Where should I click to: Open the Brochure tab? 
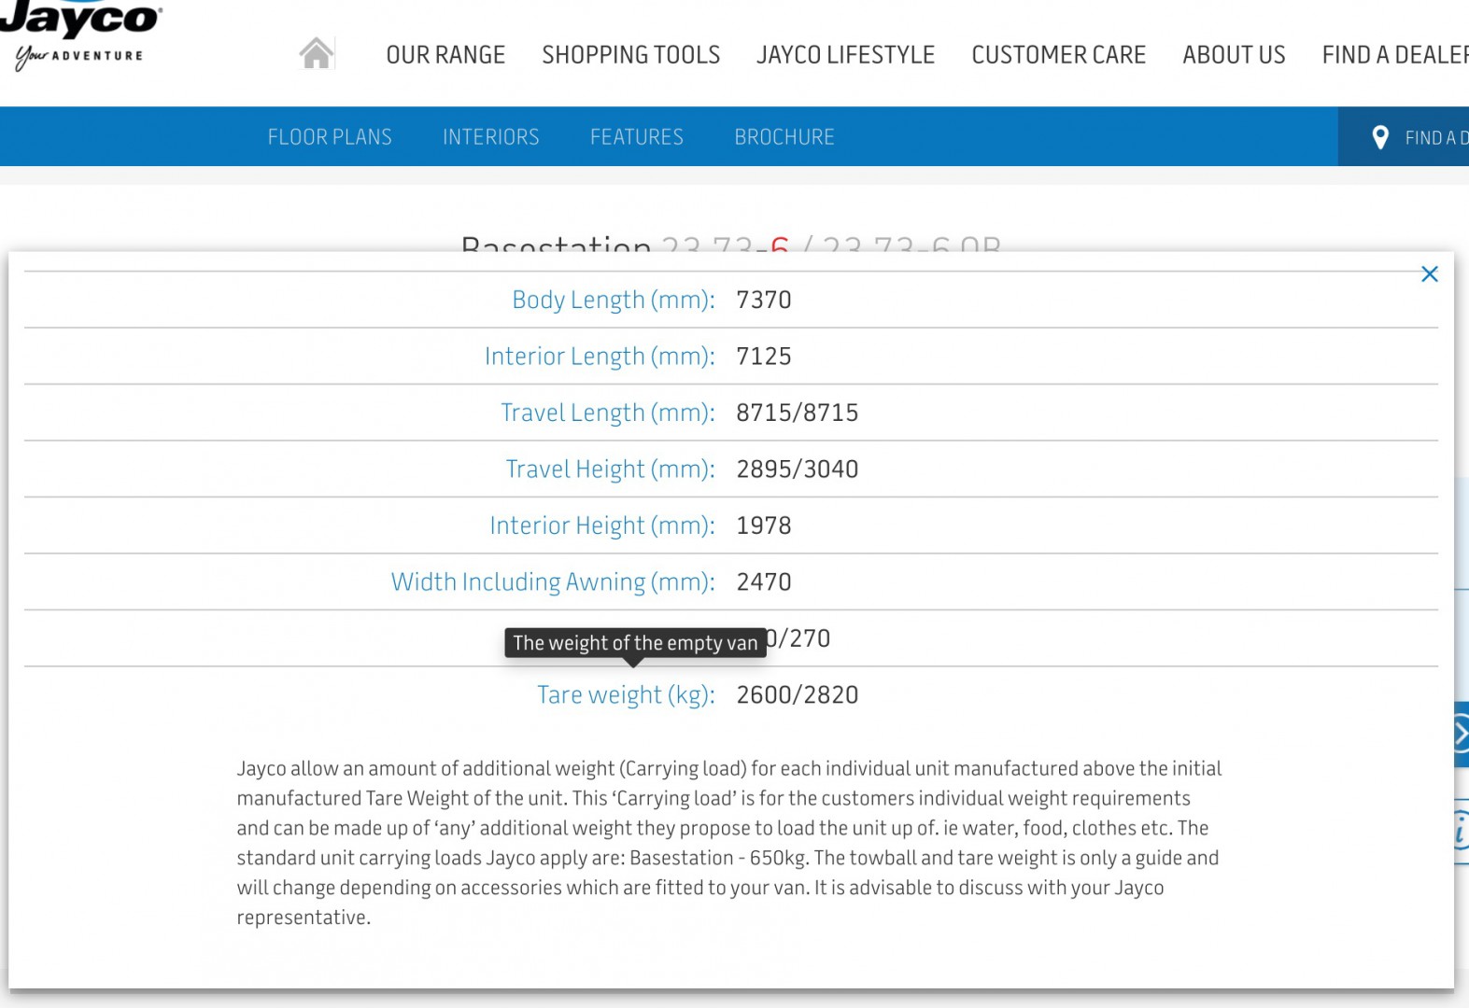click(x=784, y=137)
